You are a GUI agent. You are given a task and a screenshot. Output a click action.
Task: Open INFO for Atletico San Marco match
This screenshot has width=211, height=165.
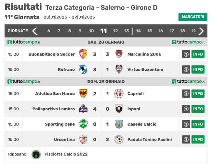198,93
